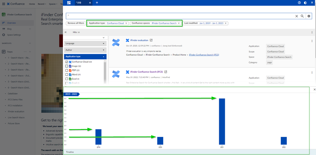Open the iFinder dashboard tiles icon
The image size is (316, 155).
[69, 3]
